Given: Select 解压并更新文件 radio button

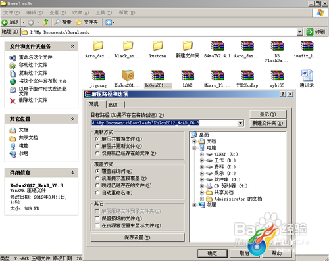Looking at the screenshot, I should (97, 146).
